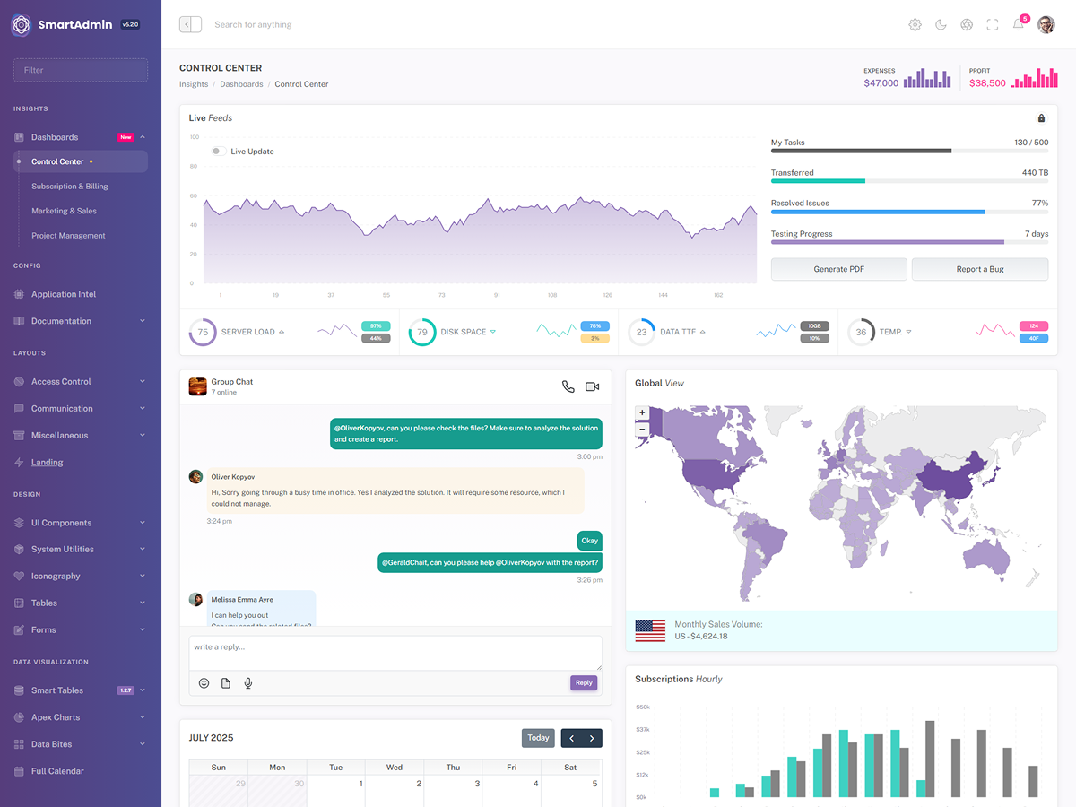Click the $47,000 expenses value
Viewport: 1076px width, 807px height.
click(881, 83)
